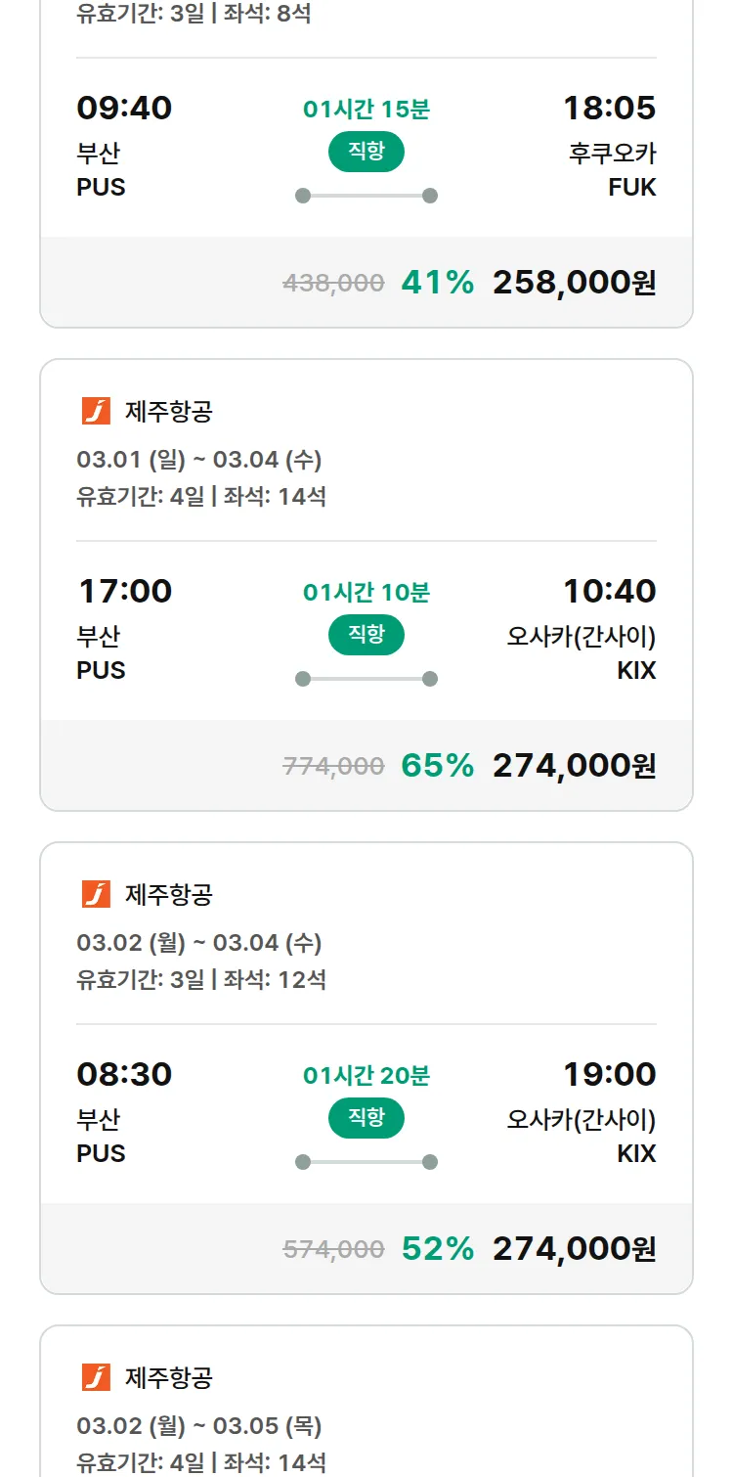The width and height of the screenshot is (733, 1477).
Task: Click the route line under the 01시간 10분 duration
Action: click(x=366, y=679)
